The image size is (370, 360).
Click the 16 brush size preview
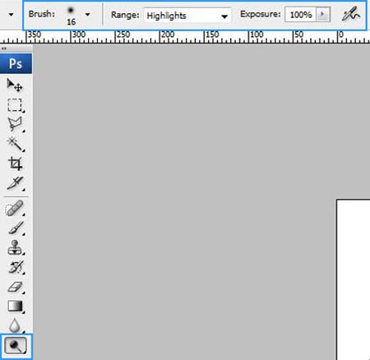pos(71,16)
